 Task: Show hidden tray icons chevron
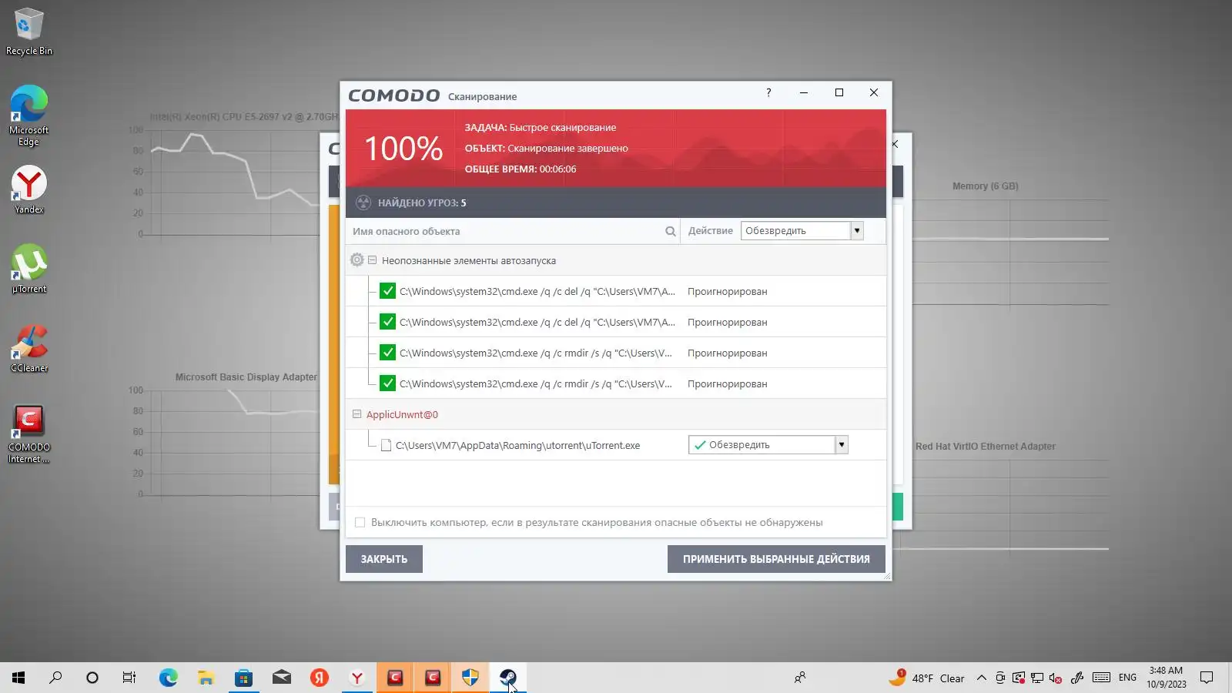(981, 678)
